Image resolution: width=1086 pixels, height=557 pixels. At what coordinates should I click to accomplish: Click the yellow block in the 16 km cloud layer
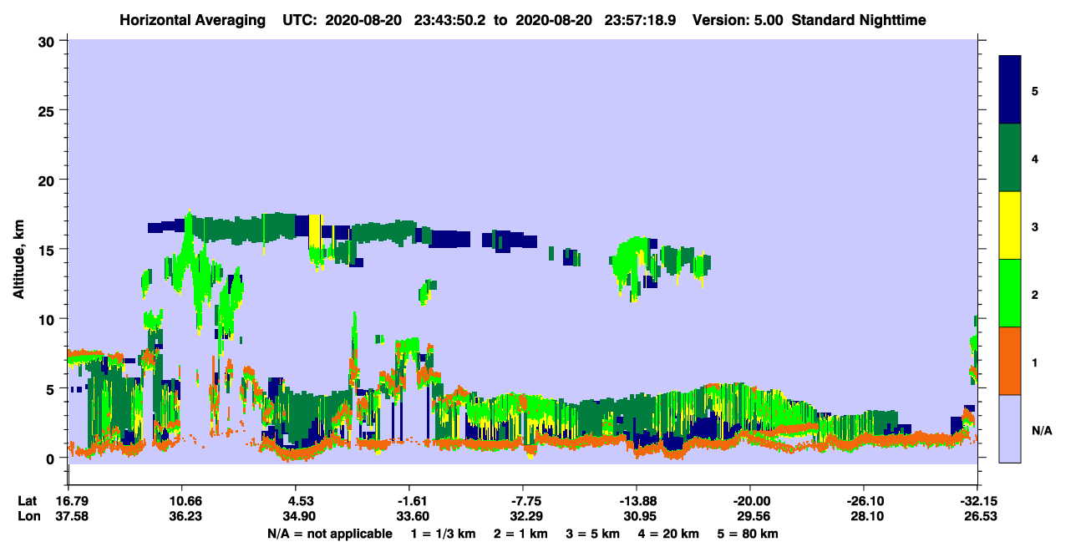[316, 231]
